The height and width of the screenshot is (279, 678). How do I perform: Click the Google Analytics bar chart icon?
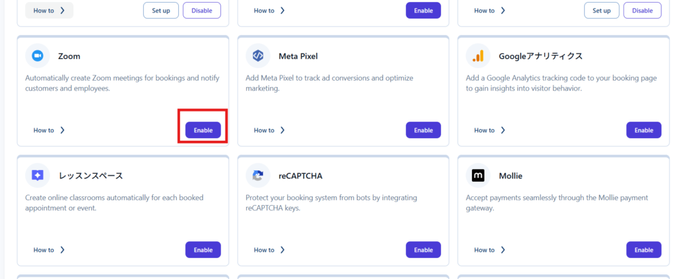[x=478, y=56]
